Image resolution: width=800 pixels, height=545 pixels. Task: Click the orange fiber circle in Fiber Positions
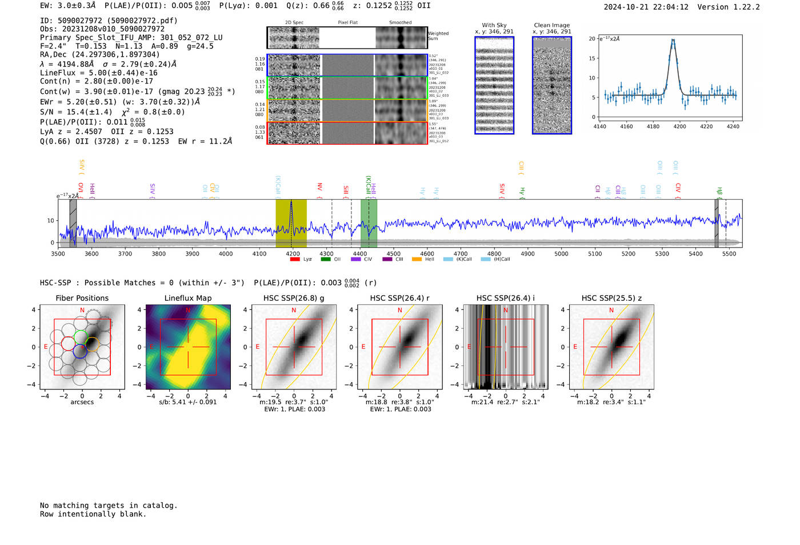point(92,345)
